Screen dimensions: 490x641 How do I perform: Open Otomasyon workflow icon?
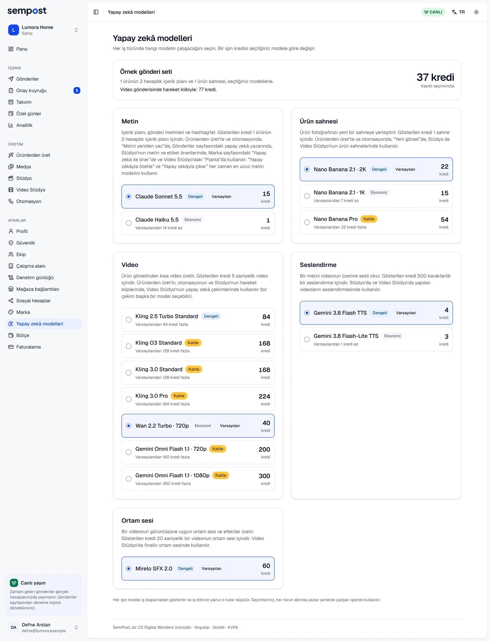(11, 201)
